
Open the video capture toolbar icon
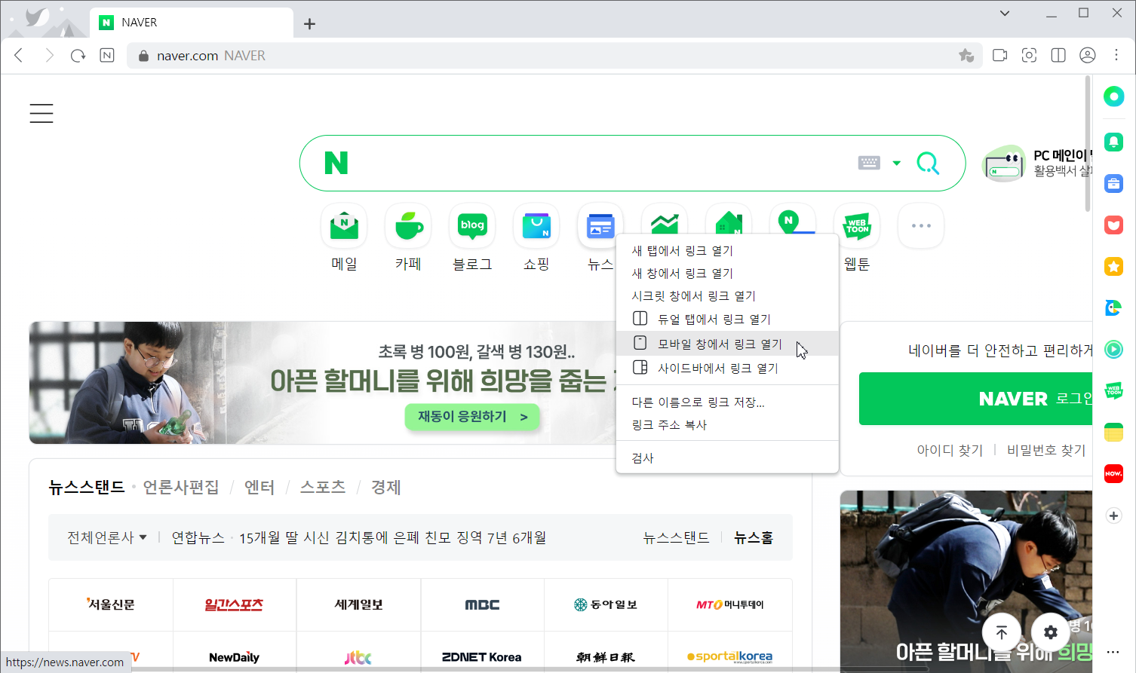1000,55
